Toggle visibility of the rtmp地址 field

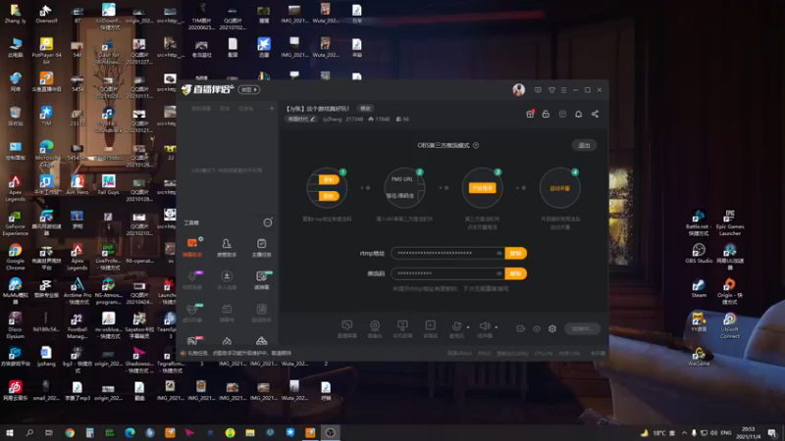499,253
